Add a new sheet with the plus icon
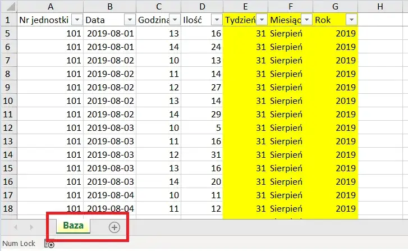This screenshot has width=408, height=251. [114, 227]
